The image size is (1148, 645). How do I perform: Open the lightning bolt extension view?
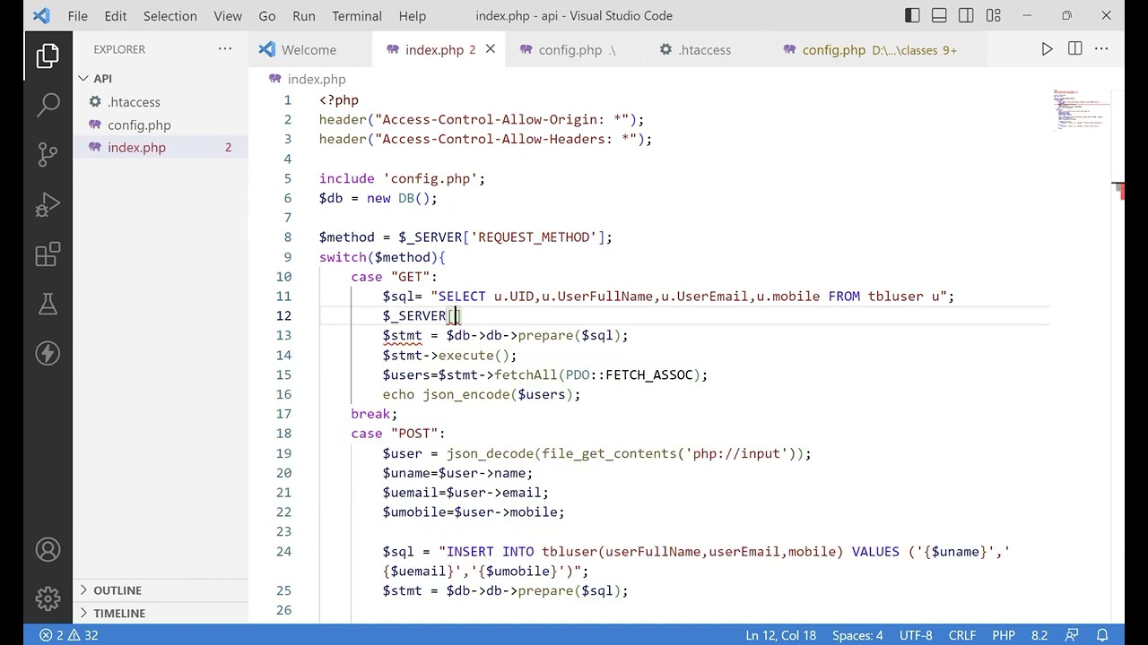(x=48, y=354)
